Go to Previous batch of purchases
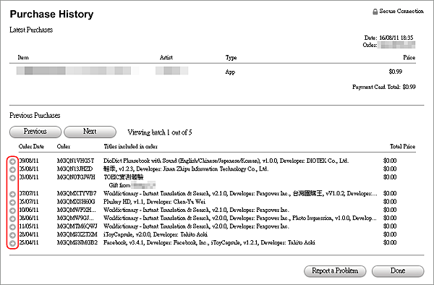 35,132
